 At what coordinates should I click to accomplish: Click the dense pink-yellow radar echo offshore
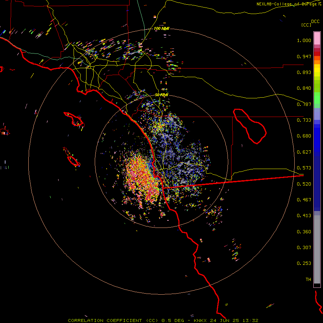[x=142, y=179]
